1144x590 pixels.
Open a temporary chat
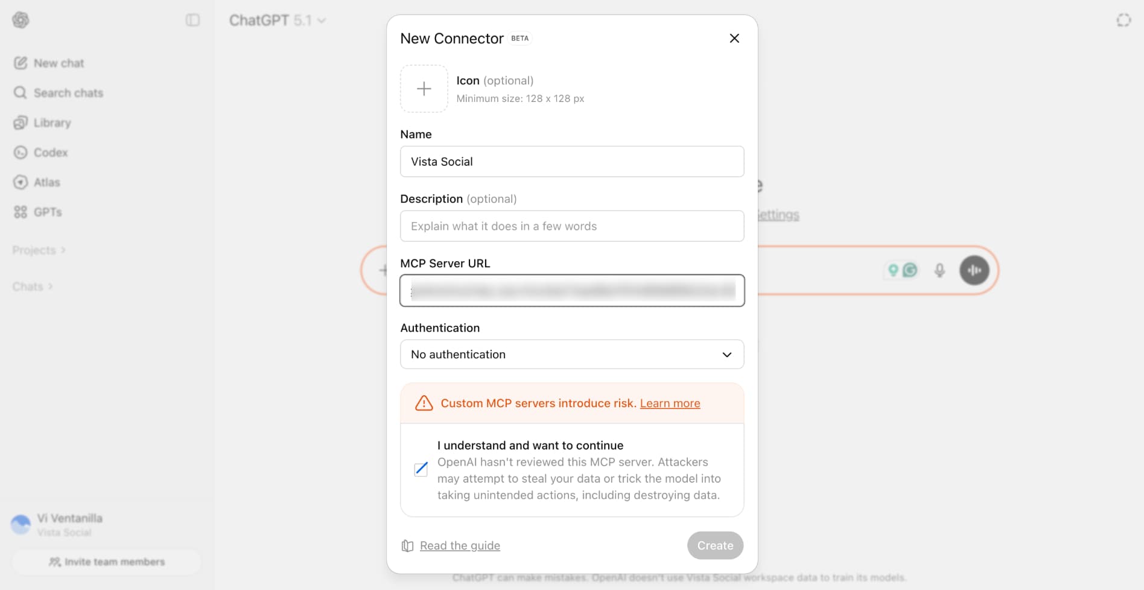[x=1123, y=20]
